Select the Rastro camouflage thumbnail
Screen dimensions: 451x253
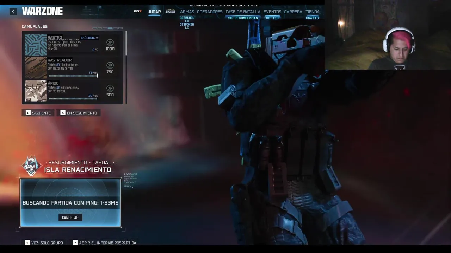tap(36, 45)
